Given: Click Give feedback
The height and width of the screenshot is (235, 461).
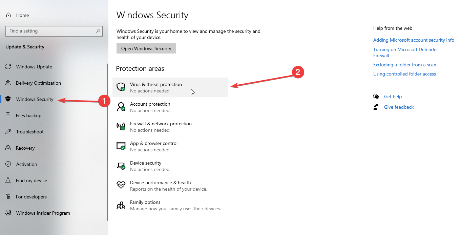Looking at the screenshot, I should pos(399,107).
